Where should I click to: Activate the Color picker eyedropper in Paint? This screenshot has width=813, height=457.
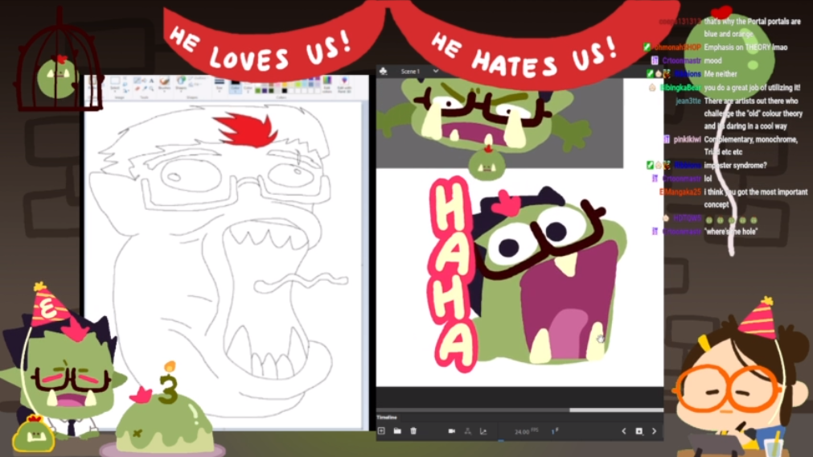[145, 89]
